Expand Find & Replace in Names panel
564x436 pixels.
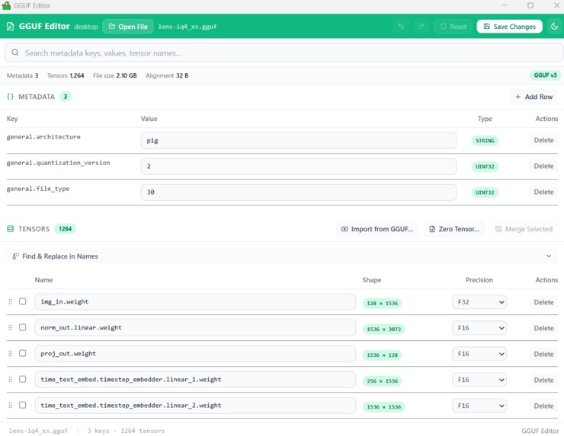pos(282,256)
